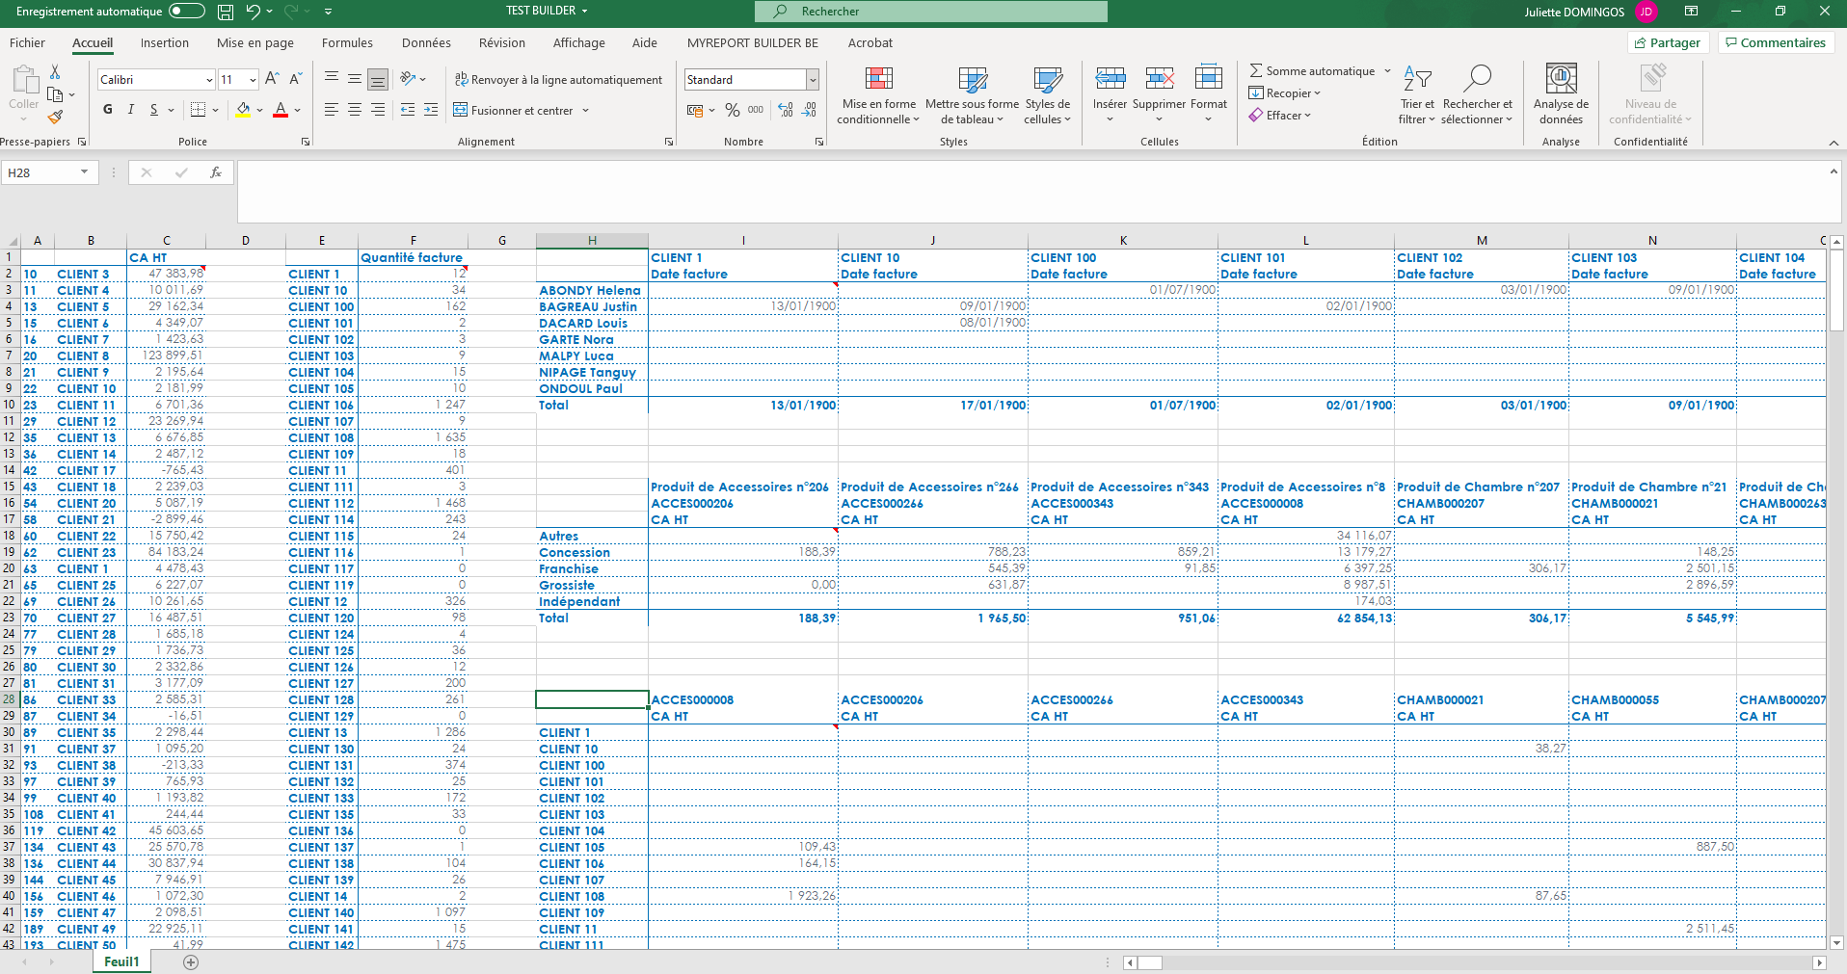Click the Commentaires button
The height and width of the screenshot is (974, 1847).
(x=1776, y=43)
